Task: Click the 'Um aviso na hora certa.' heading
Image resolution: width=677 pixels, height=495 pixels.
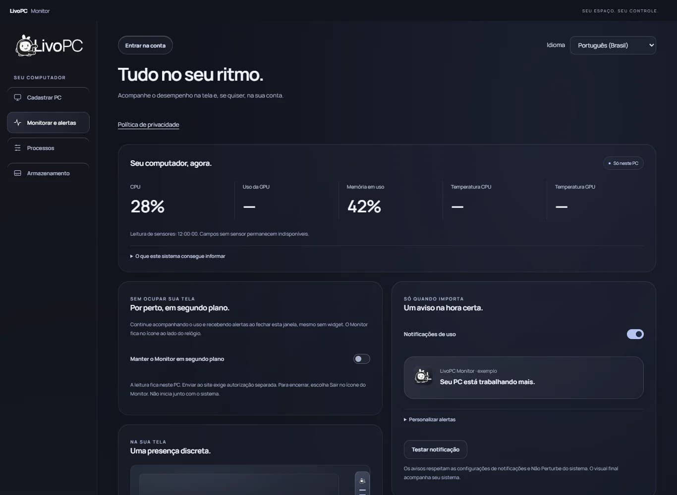Action: tap(443, 308)
